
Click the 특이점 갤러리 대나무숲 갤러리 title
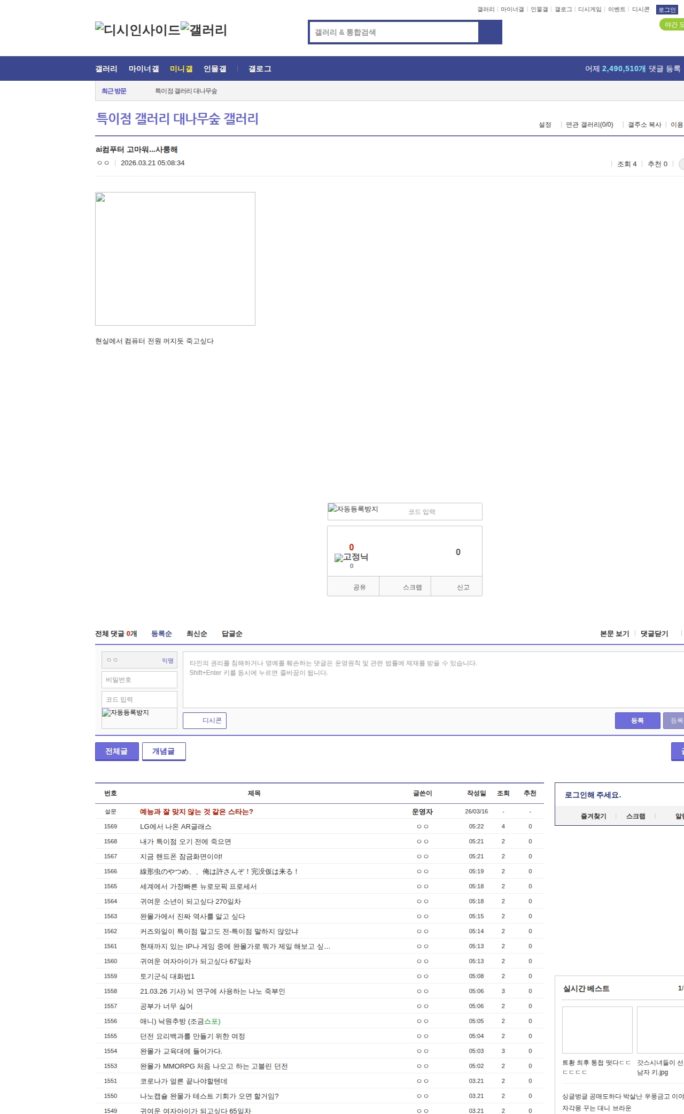click(177, 119)
